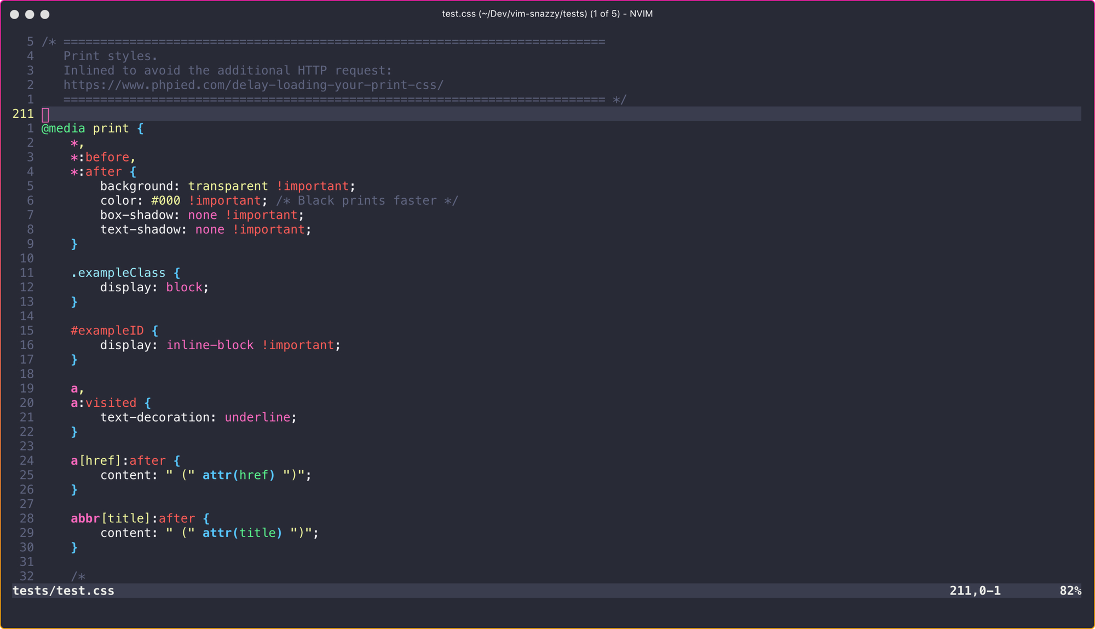Click tests/test.css in the status line
1095x629 pixels.
click(x=64, y=591)
